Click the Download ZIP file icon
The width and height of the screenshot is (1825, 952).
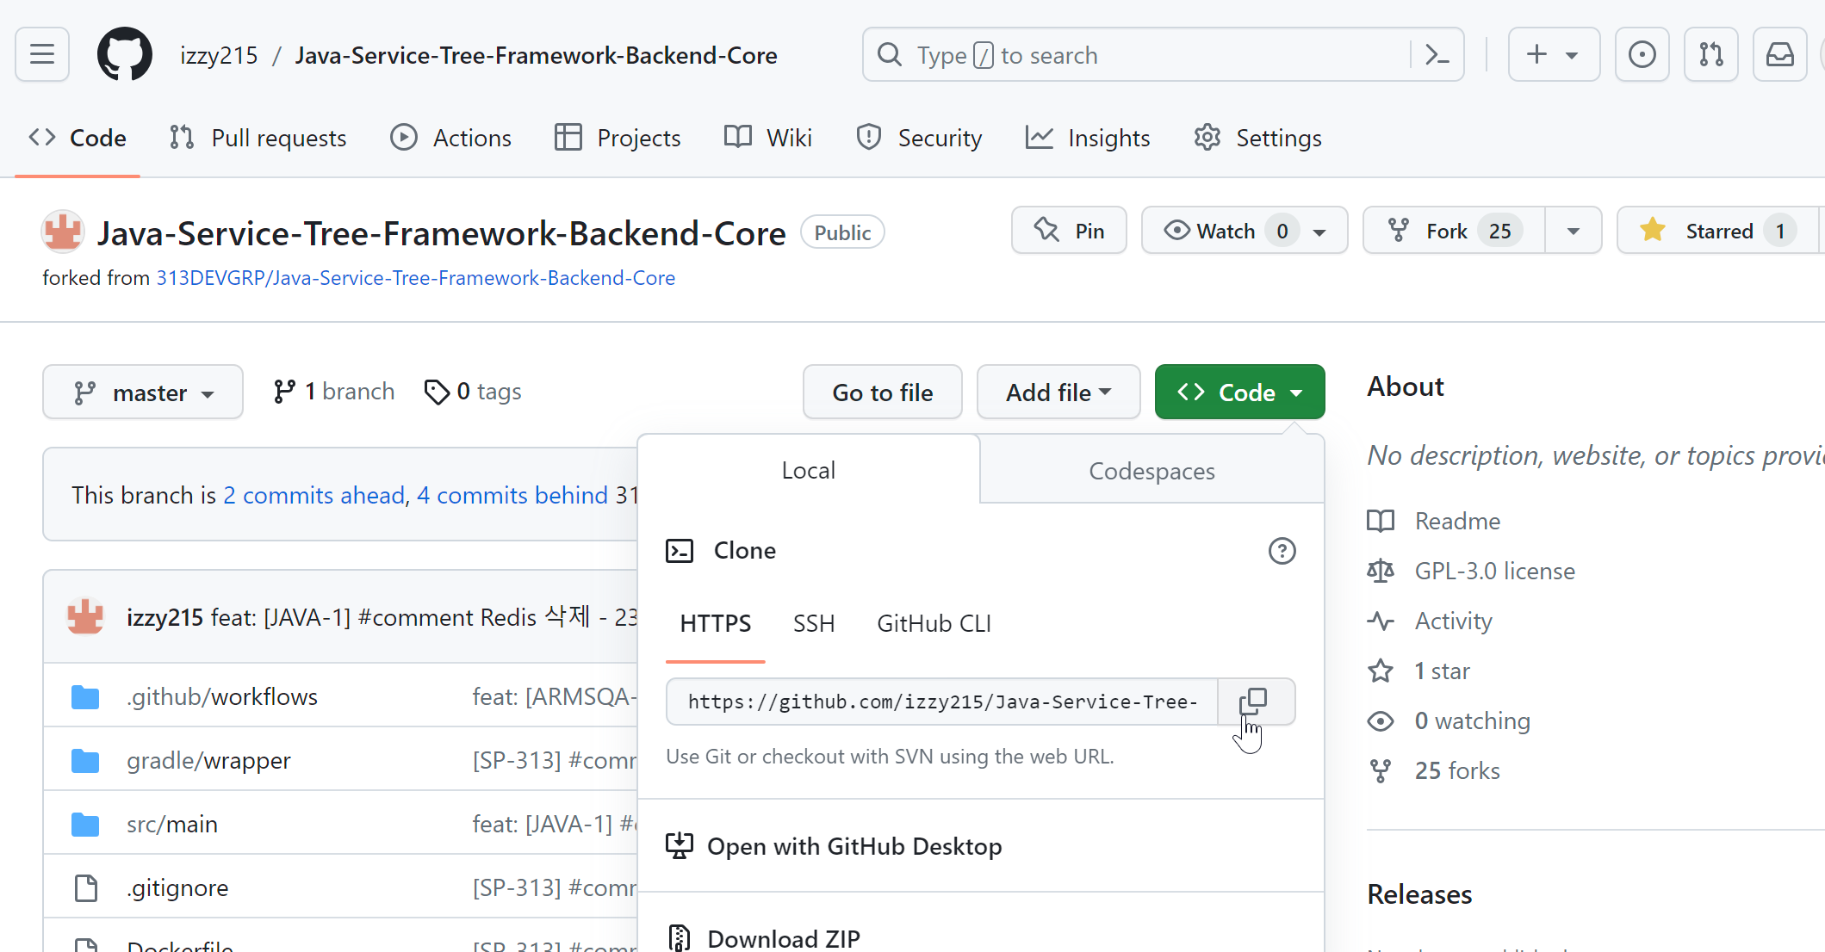tap(680, 938)
